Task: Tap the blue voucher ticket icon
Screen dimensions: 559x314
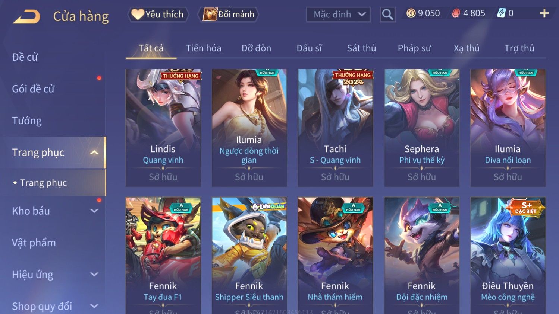Action: [501, 13]
